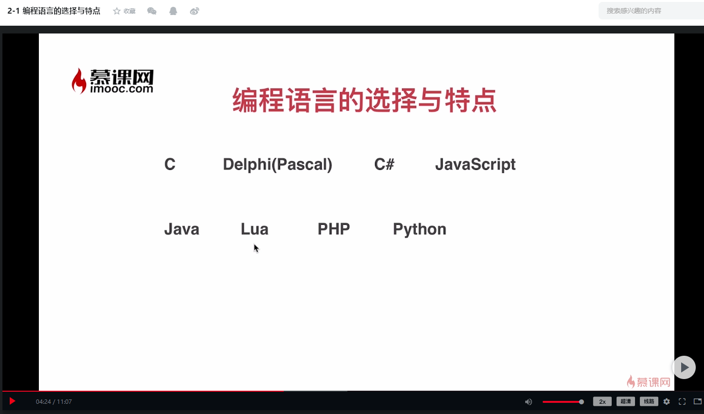Click the word JavaScript on the slide

coord(475,165)
